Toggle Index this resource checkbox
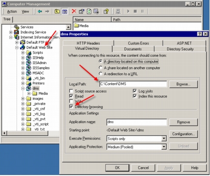This screenshot has width=210, height=176. [135, 96]
